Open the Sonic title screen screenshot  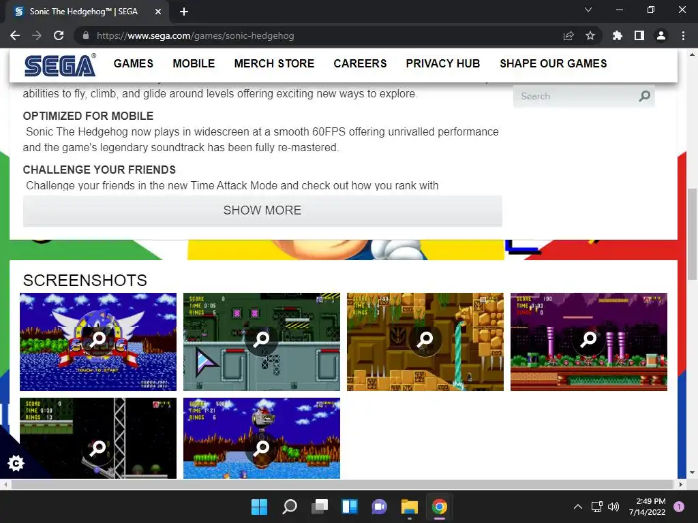coord(98,342)
